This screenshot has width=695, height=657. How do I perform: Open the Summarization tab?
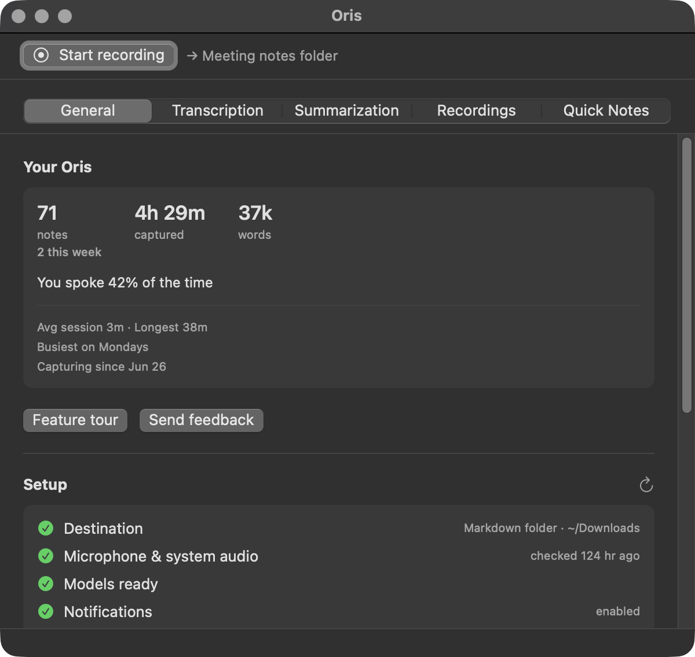click(x=347, y=110)
